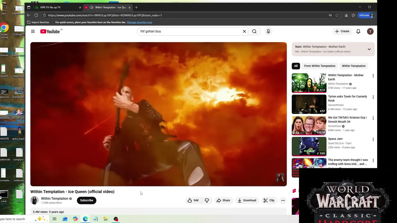Screen dimensions: 397x223
Task: Open the tab actions menu icon
Action: (x=29, y=7)
